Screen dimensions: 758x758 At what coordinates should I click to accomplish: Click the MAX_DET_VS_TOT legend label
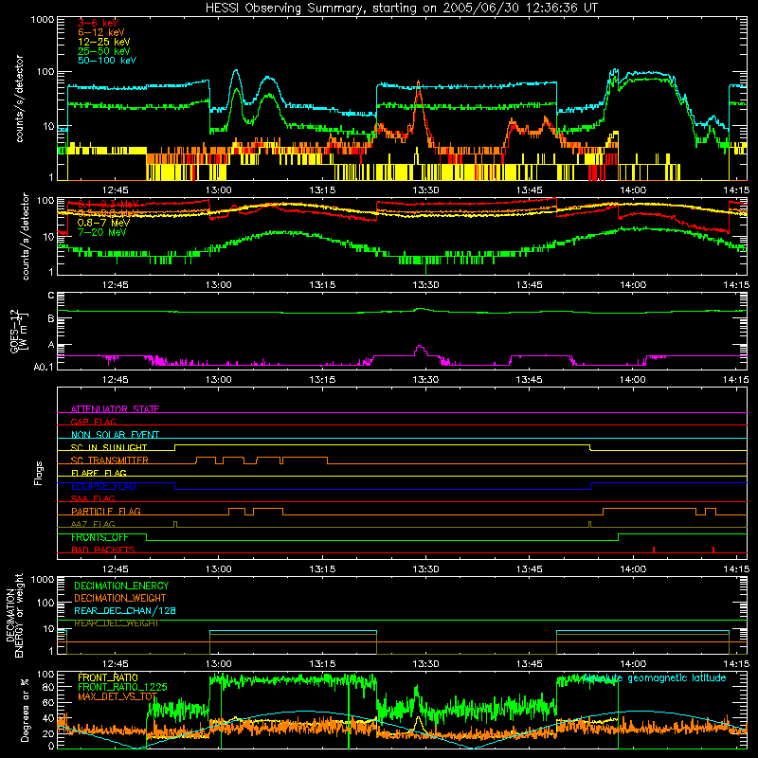tap(117, 696)
